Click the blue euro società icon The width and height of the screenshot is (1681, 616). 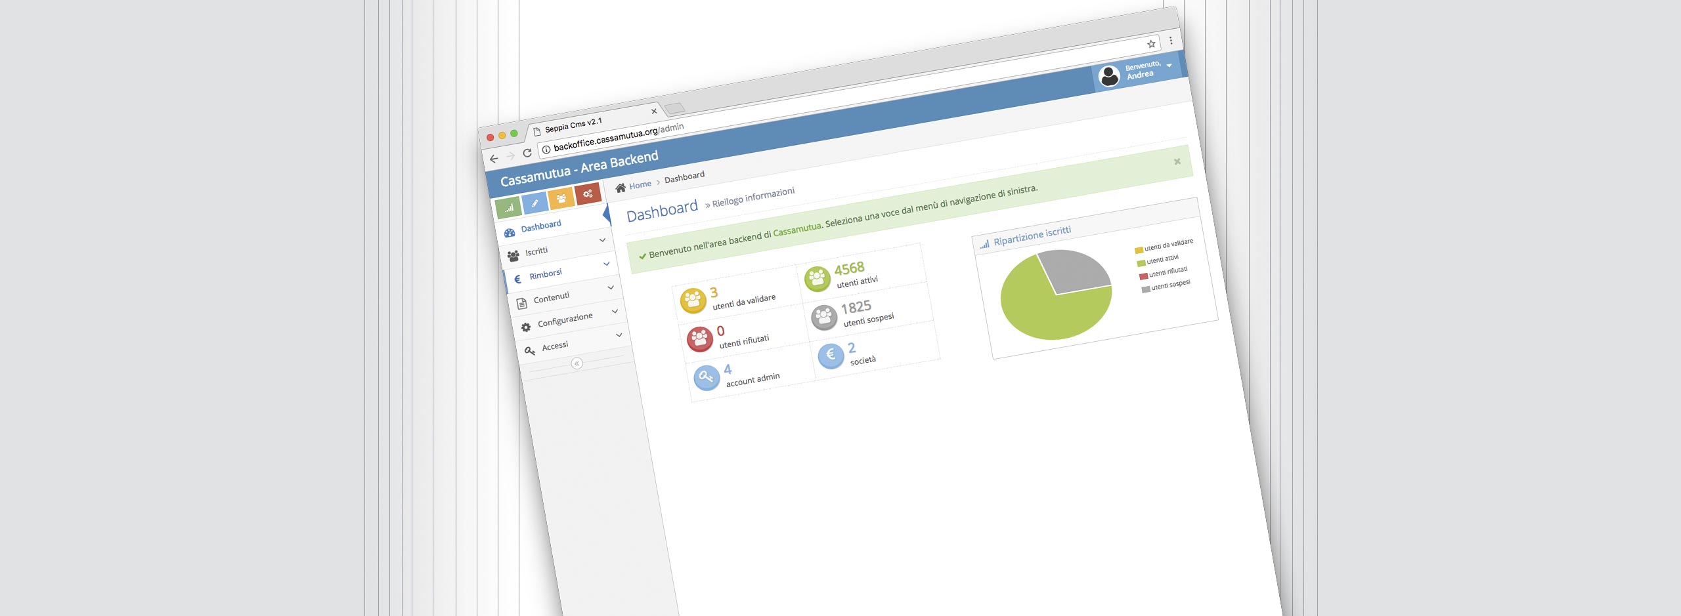coord(831,356)
